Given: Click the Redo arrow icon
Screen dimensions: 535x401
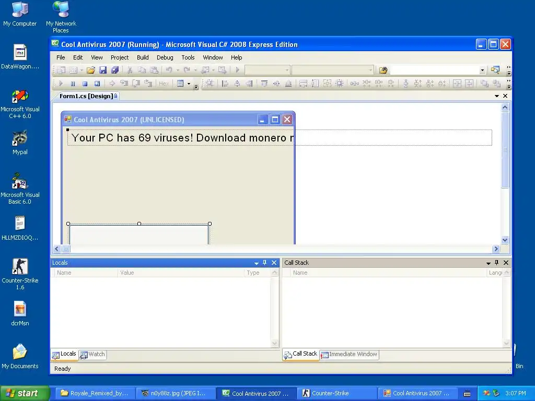Looking at the screenshot, I should pos(187,70).
